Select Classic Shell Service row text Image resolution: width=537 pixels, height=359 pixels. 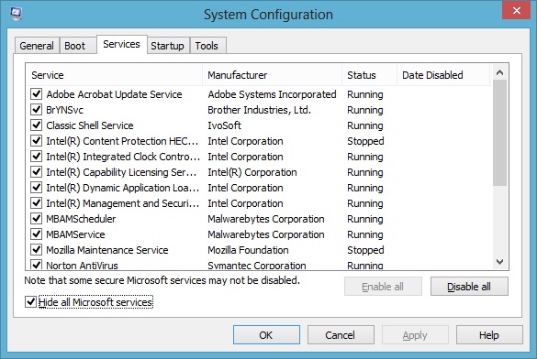point(90,125)
